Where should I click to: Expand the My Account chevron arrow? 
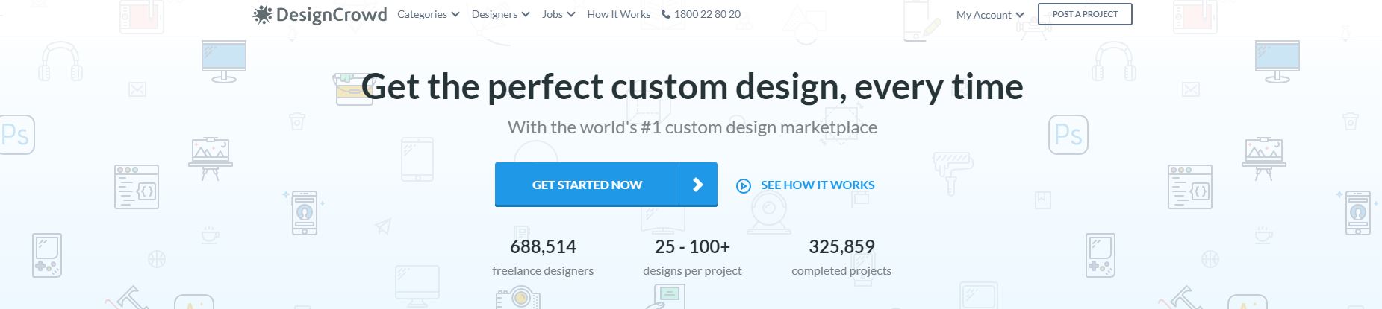[x=1020, y=15]
